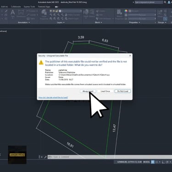Expand the Annotation panel dropdown
The width and height of the screenshot is (172, 172).
24,22
